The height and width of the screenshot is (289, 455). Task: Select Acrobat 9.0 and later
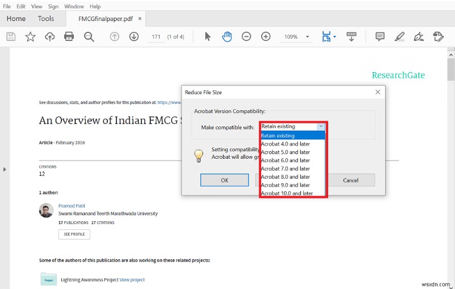coord(292,185)
